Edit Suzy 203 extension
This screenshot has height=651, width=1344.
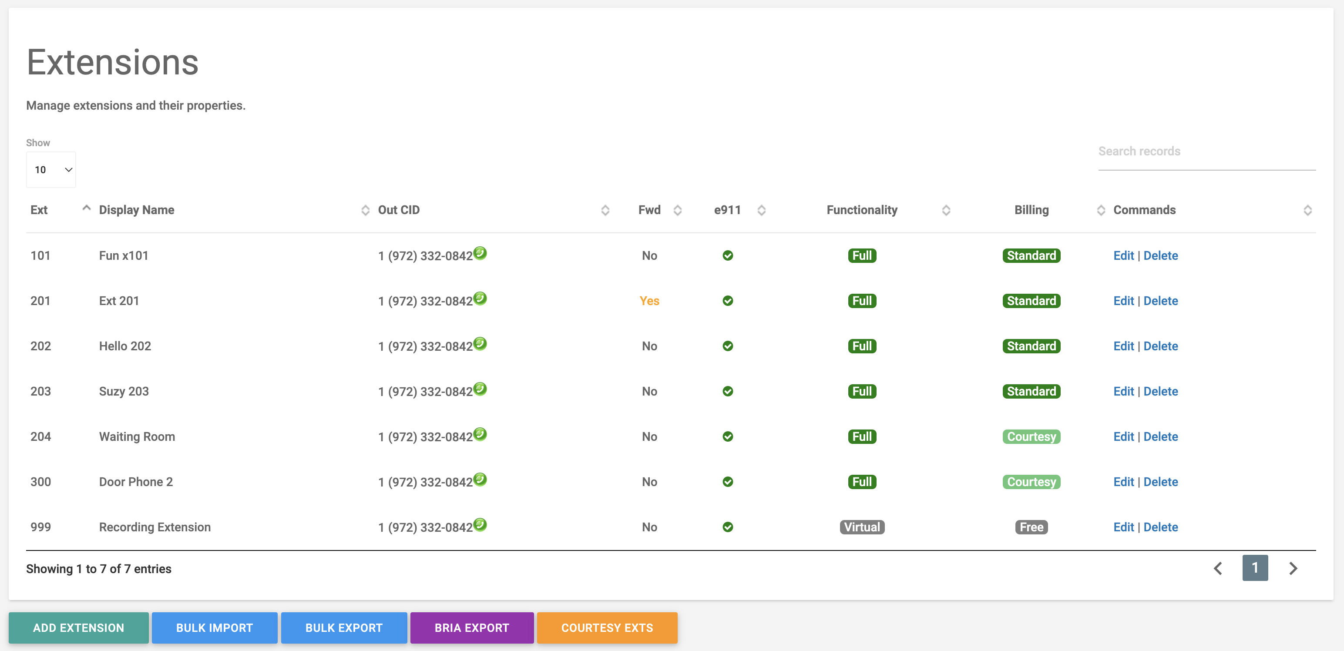pyautogui.click(x=1123, y=391)
